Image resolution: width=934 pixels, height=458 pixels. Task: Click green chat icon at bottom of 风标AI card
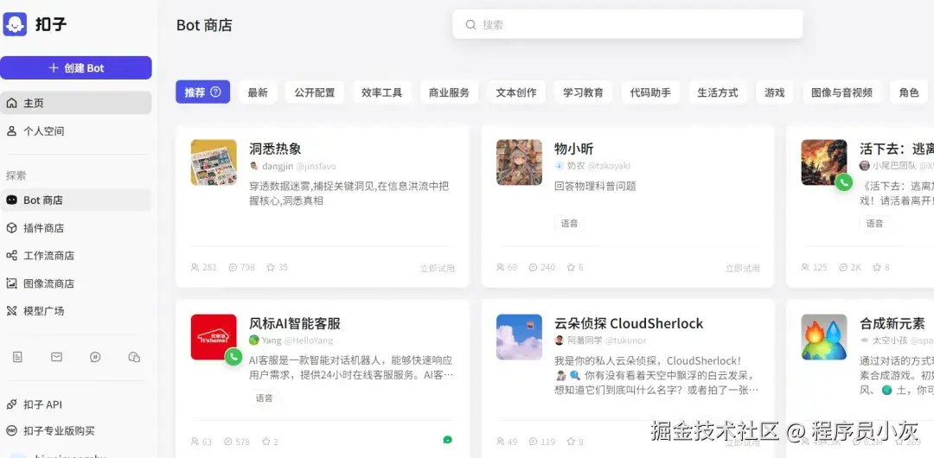coord(448,440)
